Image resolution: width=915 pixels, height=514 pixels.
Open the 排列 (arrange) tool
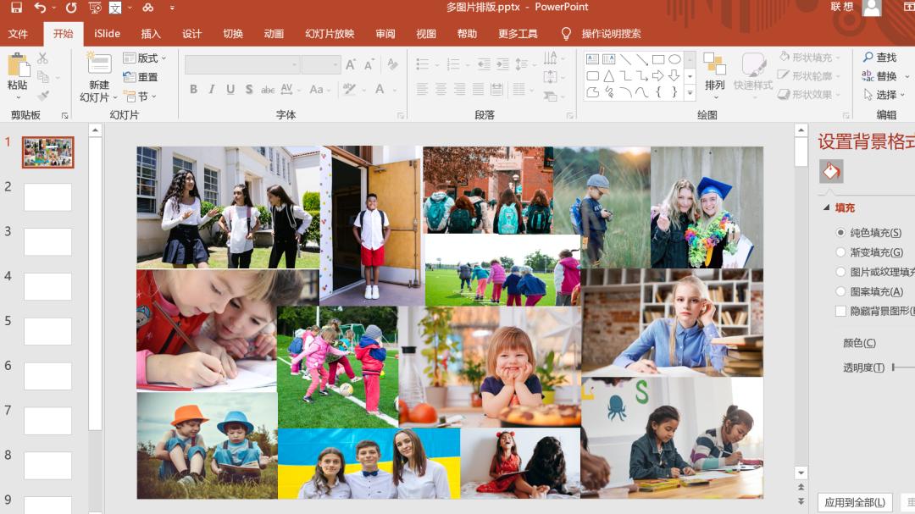point(714,76)
